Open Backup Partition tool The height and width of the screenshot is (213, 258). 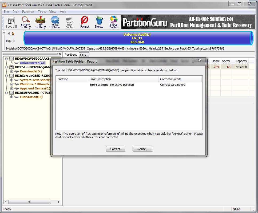114,22
